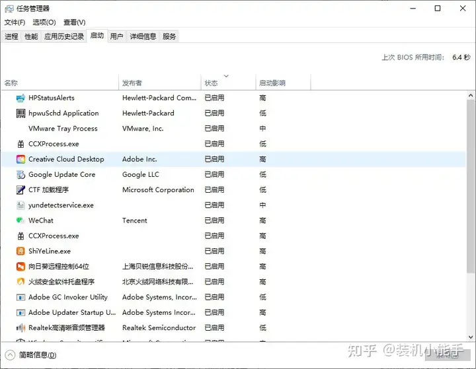Select the ShiYeLine.exe name text
This screenshot has width=476, height=369.
[50, 251]
